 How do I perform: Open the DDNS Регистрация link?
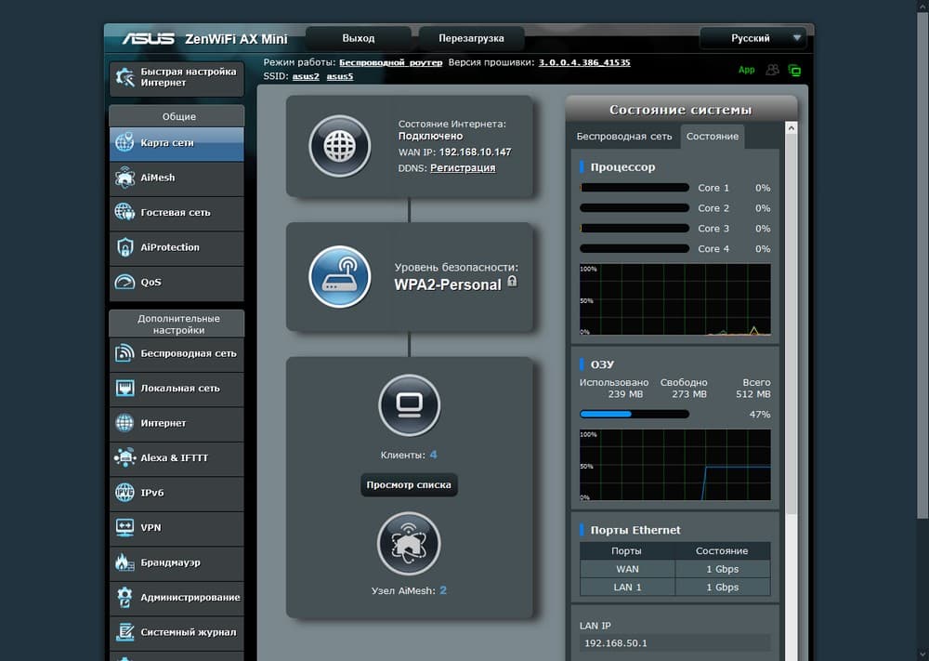(x=463, y=167)
